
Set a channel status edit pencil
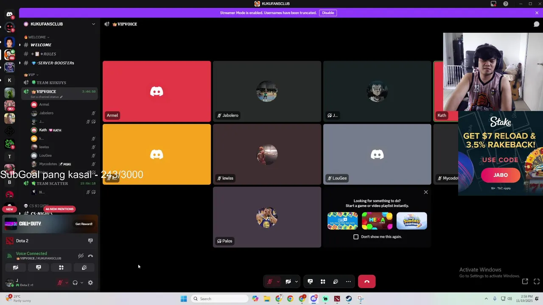tap(61, 97)
